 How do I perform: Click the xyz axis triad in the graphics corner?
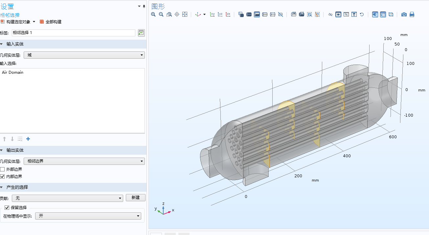(164, 208)
